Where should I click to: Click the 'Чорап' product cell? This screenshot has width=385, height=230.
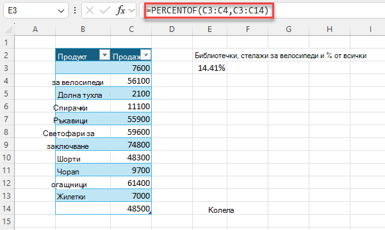pyautogui.click(x=83, y=170)
